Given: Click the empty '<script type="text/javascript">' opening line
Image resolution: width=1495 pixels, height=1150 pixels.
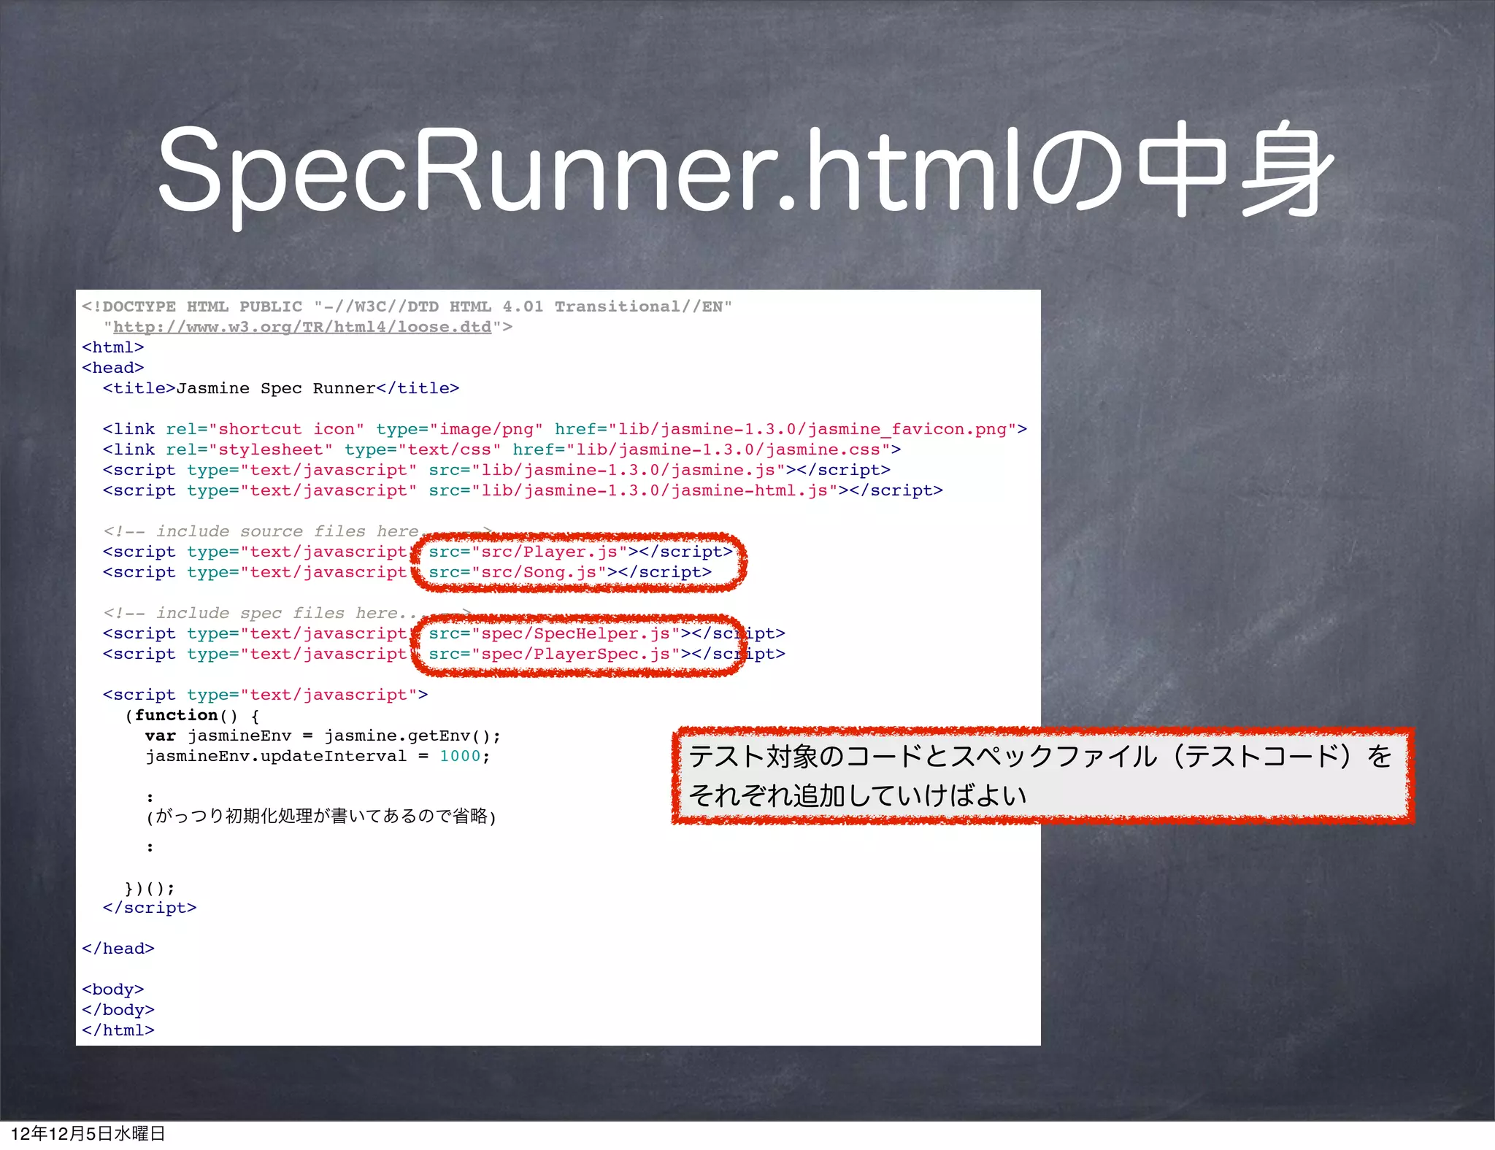Looking at the screenshot, I should (266, 695).
